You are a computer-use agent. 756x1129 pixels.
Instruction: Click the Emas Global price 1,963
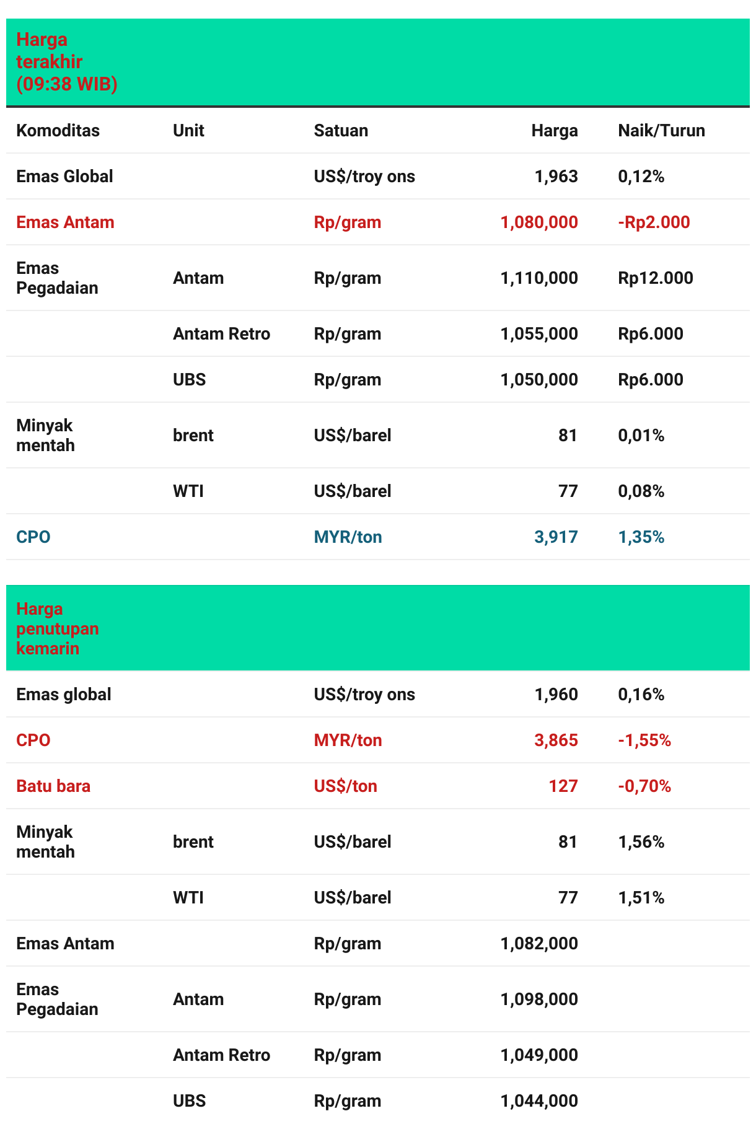tap(556, 177)
